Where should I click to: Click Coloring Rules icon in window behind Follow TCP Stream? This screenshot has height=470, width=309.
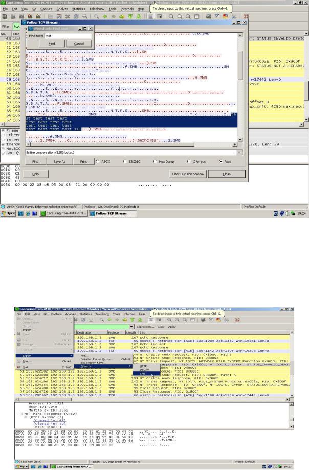(x=225, y=16)
